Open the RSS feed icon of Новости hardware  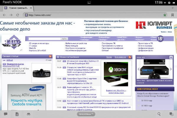coord(130,57)
